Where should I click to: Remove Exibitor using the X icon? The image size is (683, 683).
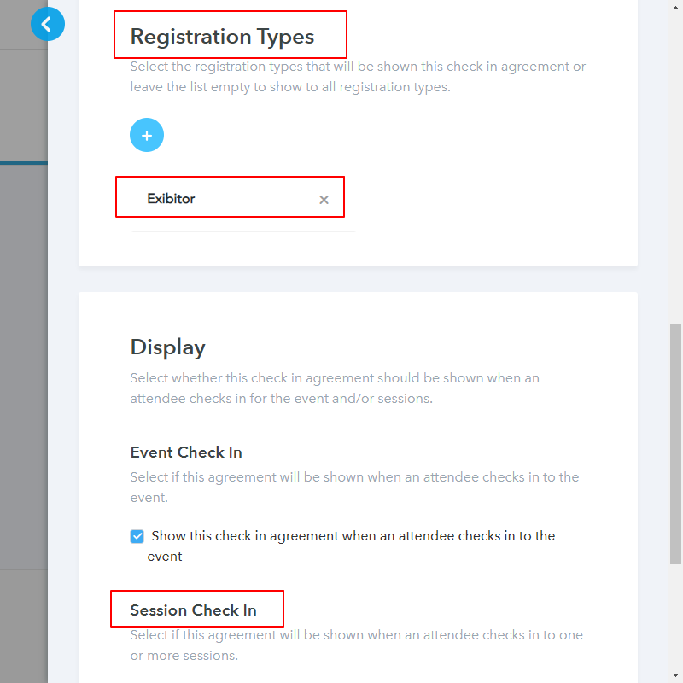pyautogui.click(x=324, y=199)
